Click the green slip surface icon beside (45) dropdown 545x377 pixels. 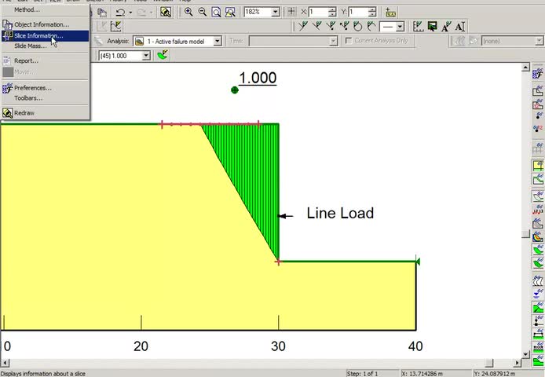(x=163, y=55)
